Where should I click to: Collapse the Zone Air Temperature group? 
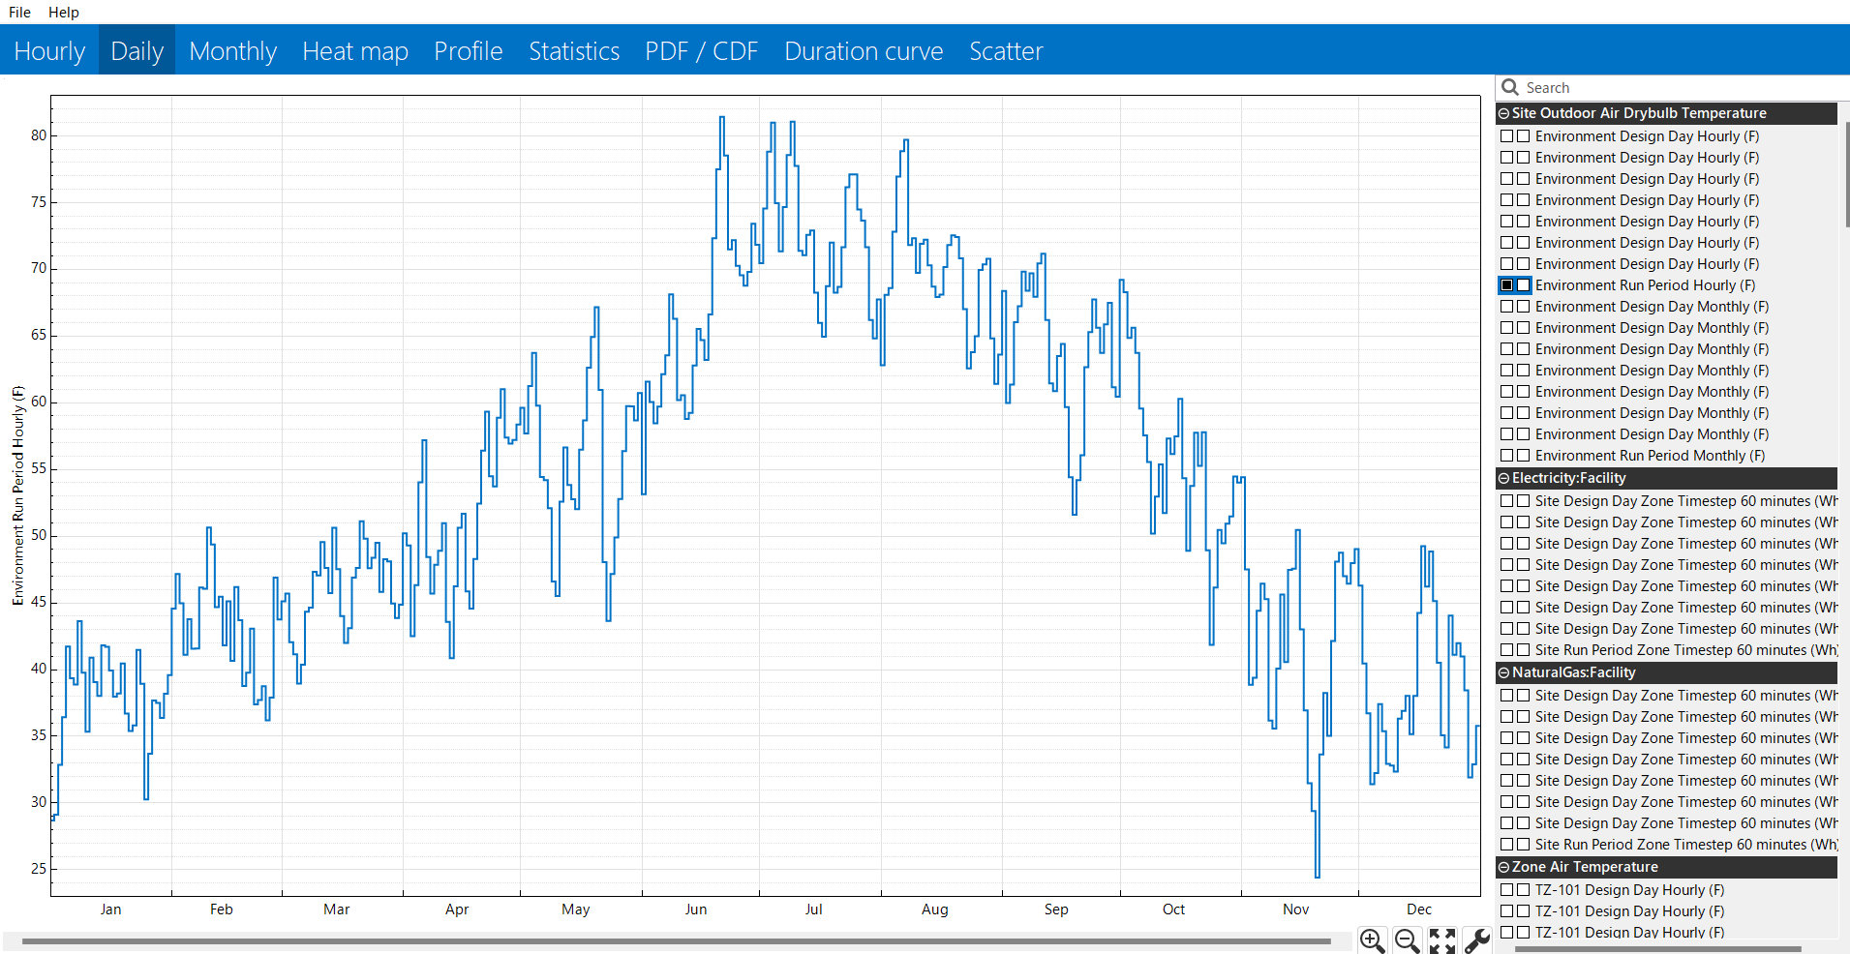coord(1504,867)
